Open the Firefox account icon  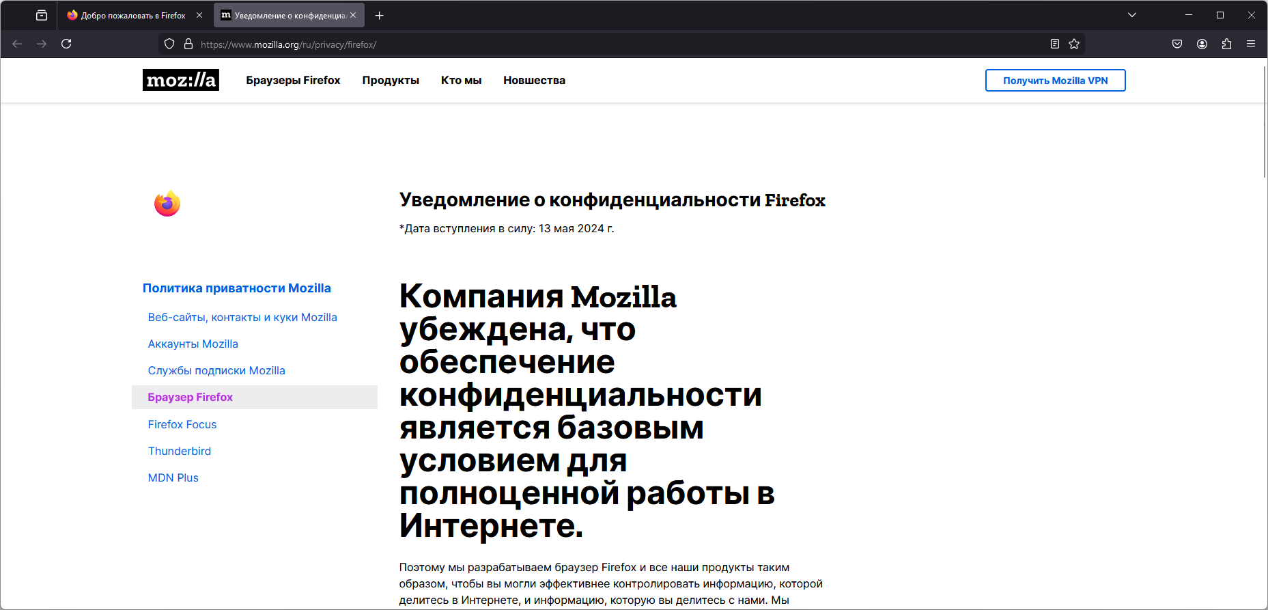point(1202,44)
